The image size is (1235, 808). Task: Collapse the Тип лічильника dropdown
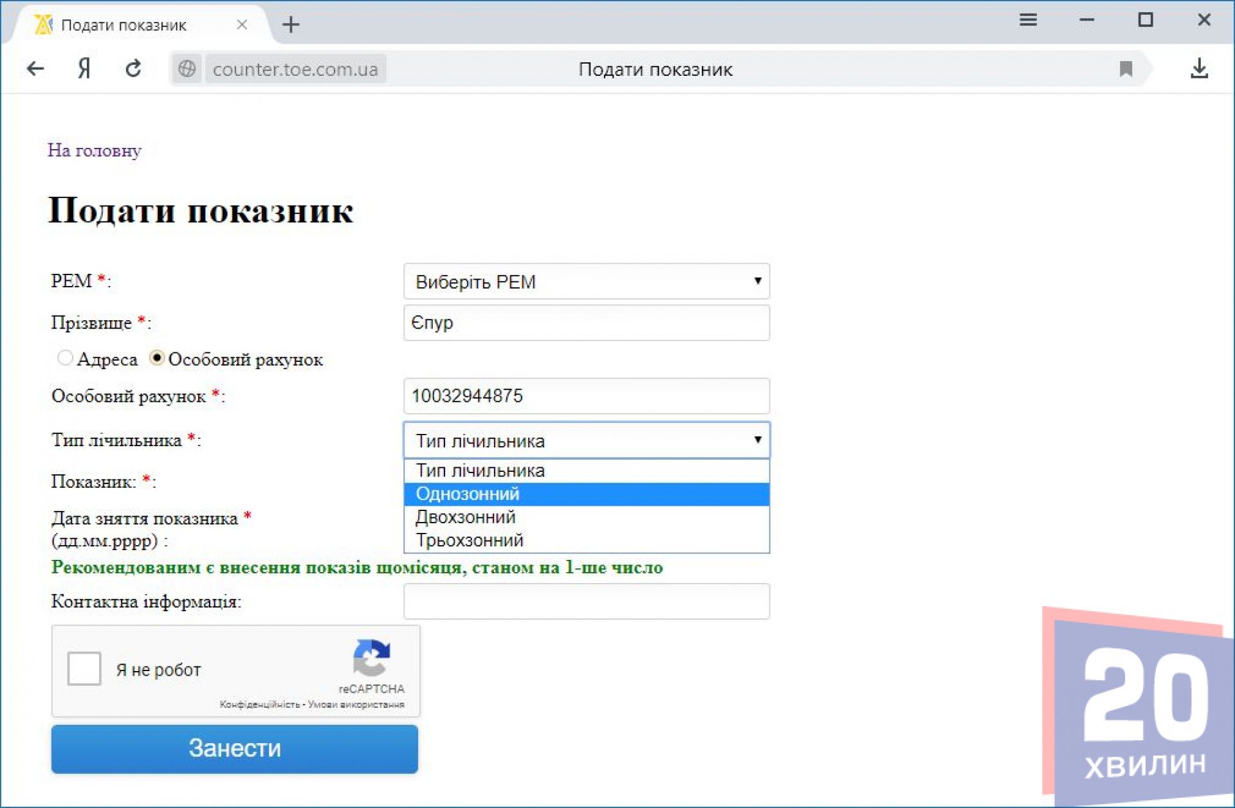point(586,440)
